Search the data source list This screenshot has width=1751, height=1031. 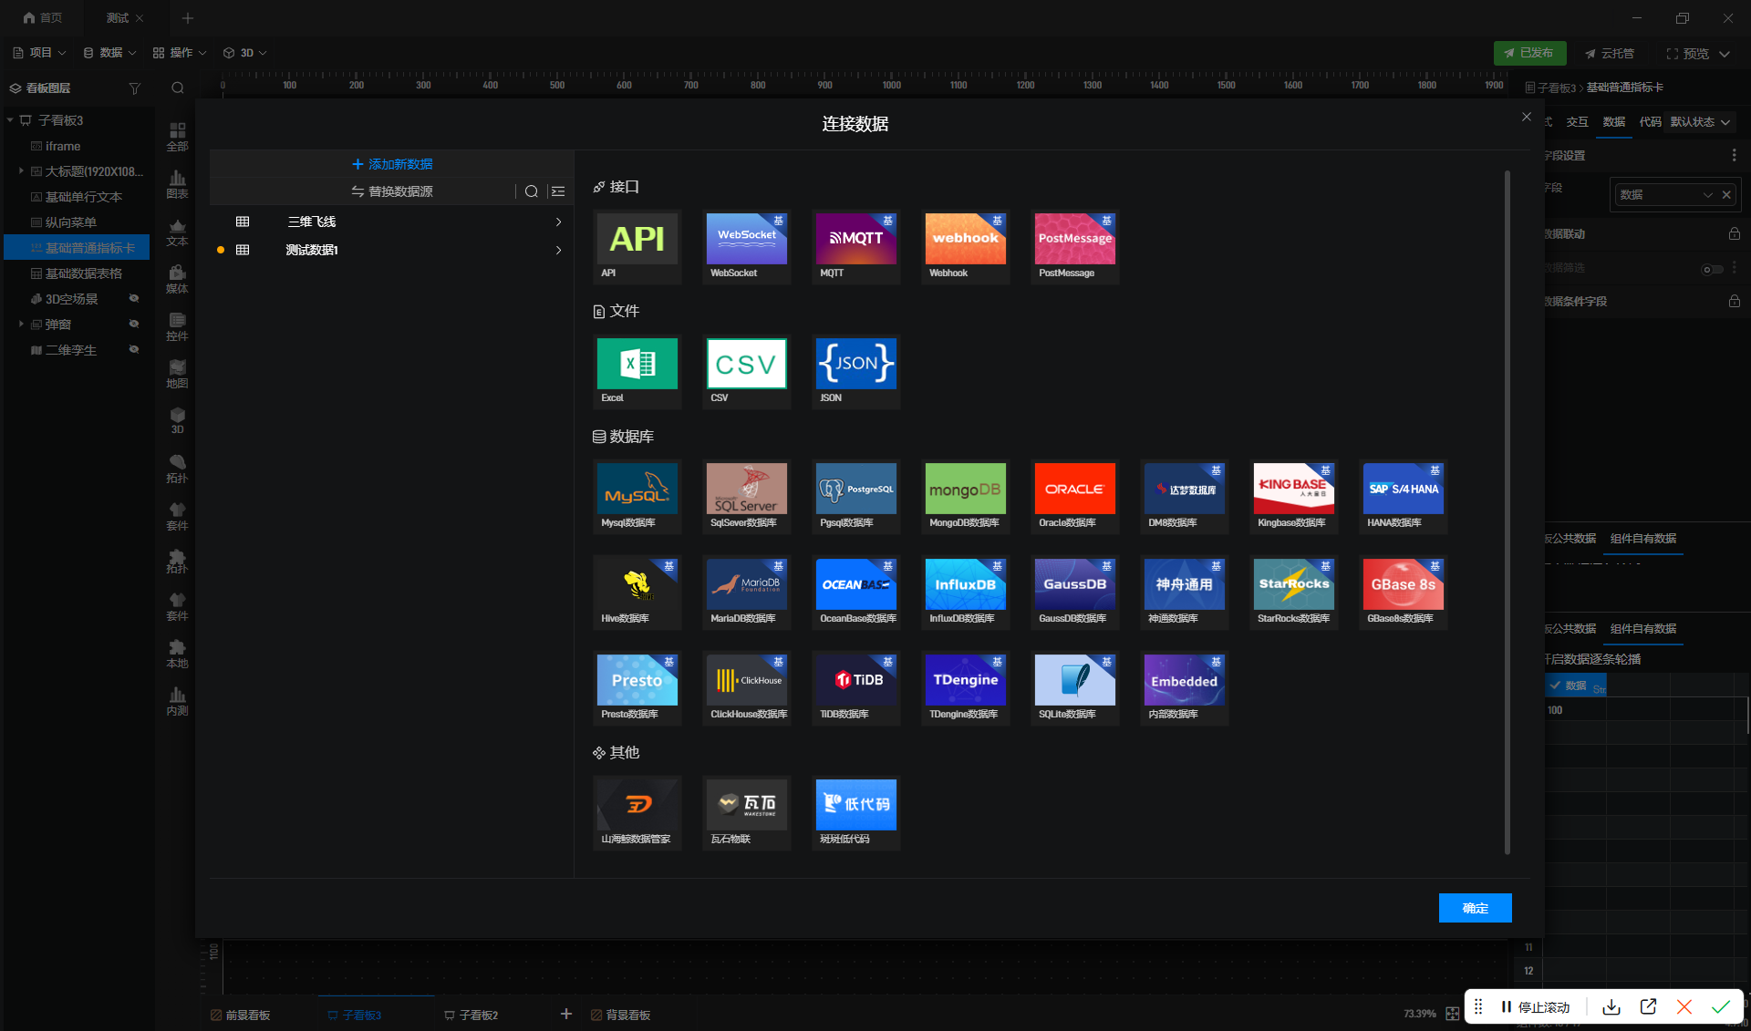pyautogui.click(x=531, y=191)
